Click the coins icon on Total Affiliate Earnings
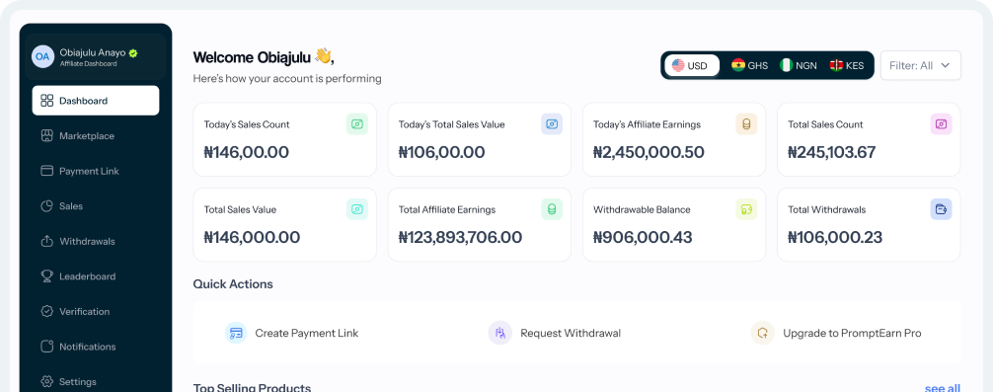Screen dimensions: 993x392 [552, 209]
